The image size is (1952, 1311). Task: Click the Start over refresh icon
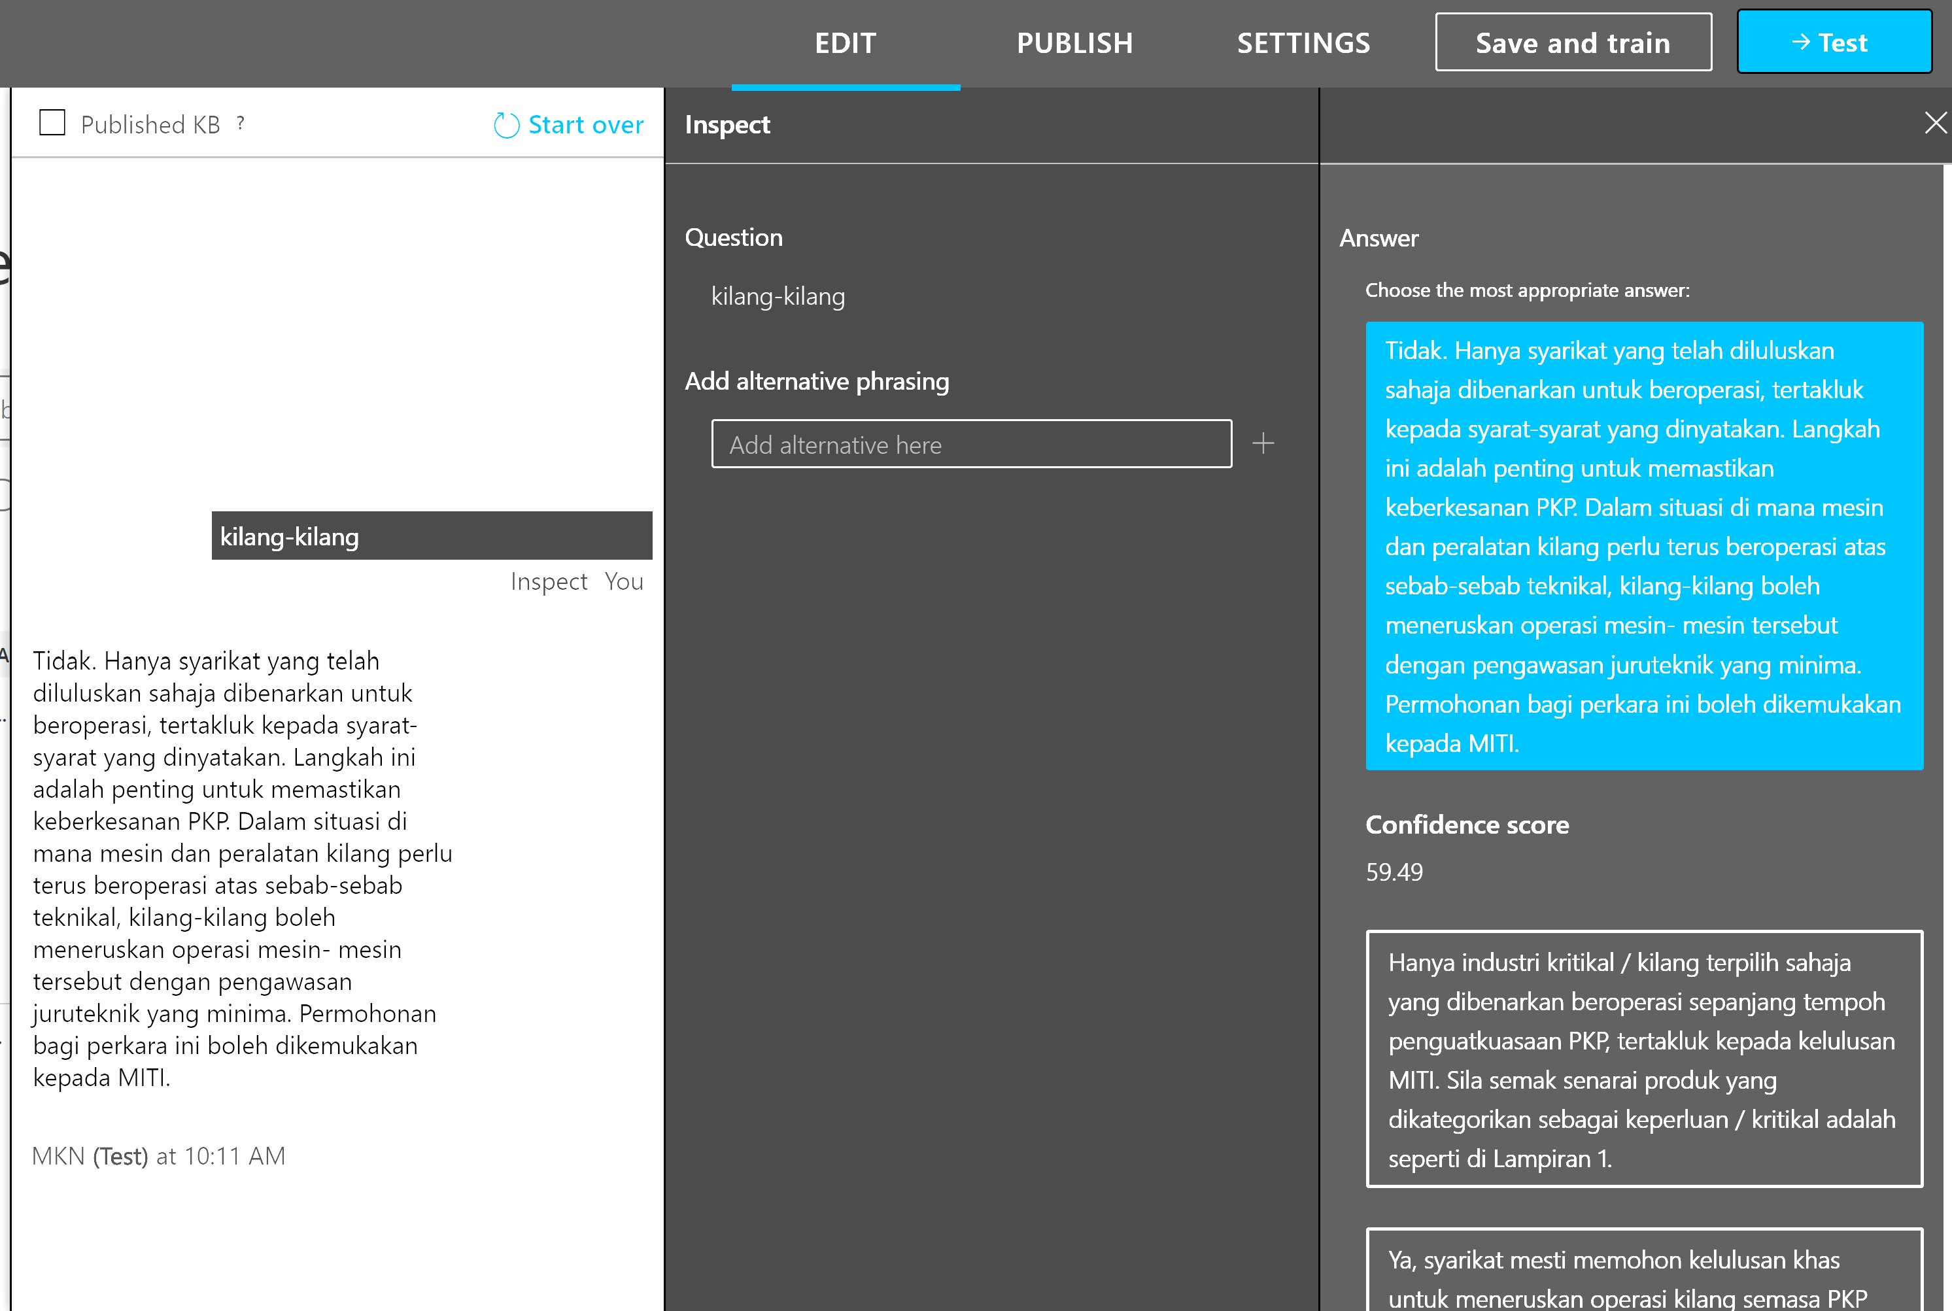point(507,126)
